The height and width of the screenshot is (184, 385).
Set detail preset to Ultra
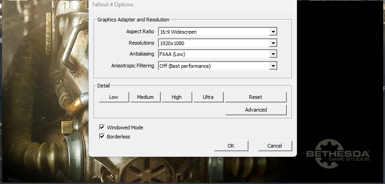208,97
